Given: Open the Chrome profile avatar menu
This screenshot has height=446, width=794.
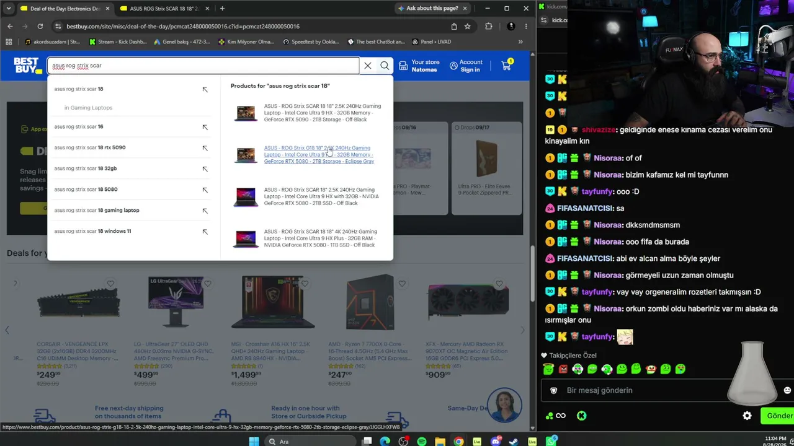Looking at the screenshot, I should (511, 26).
